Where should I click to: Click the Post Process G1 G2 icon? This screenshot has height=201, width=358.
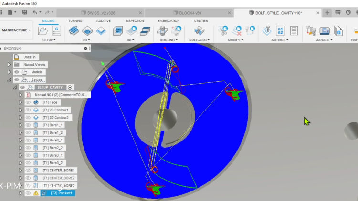coord(280,31)
